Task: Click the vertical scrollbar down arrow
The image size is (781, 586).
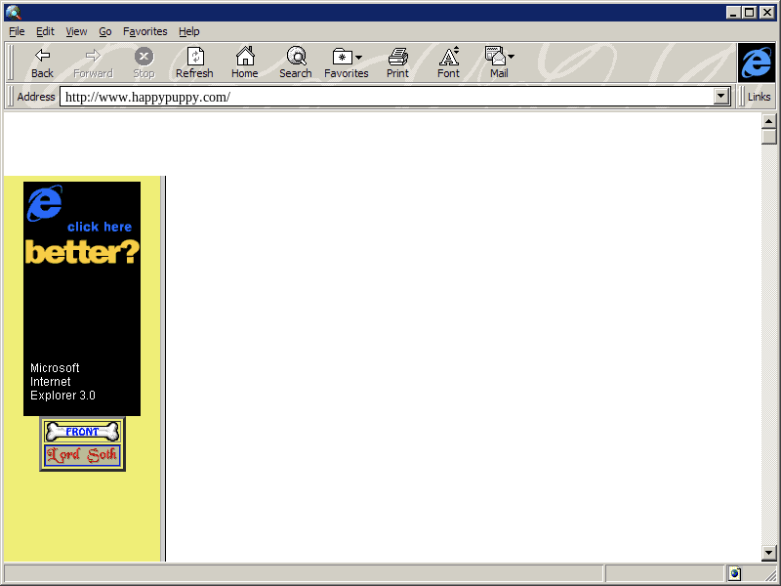Action: click(x=769, y=554)
